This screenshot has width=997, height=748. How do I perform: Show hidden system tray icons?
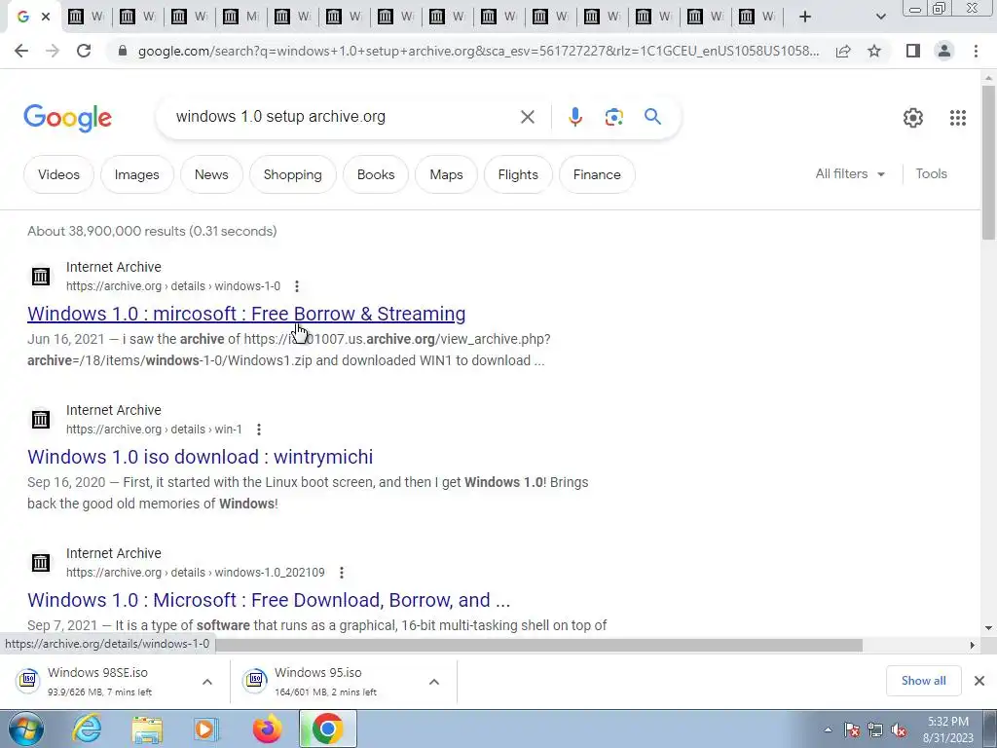[x=828, y=729]
